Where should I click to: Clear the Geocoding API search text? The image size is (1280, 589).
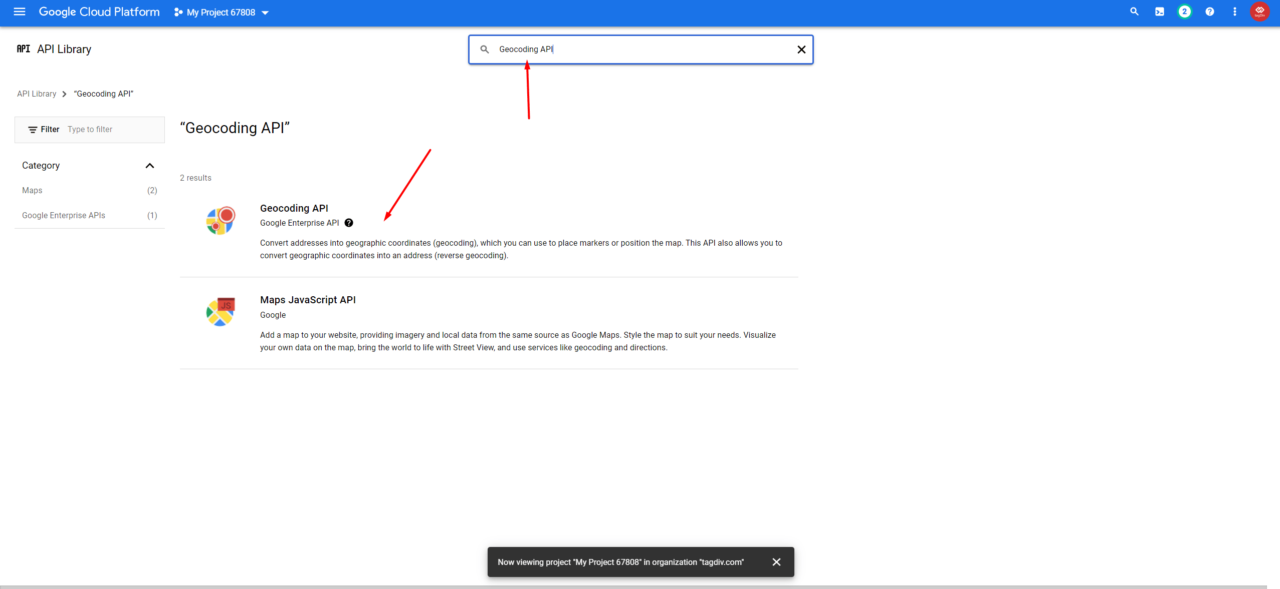point(801,50)
